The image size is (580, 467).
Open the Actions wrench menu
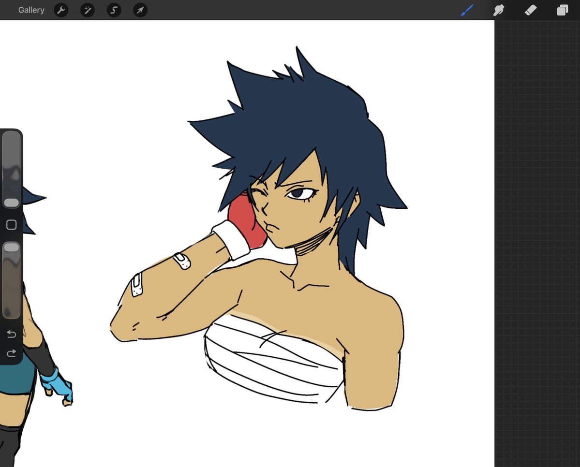click(x=61, y=10)
